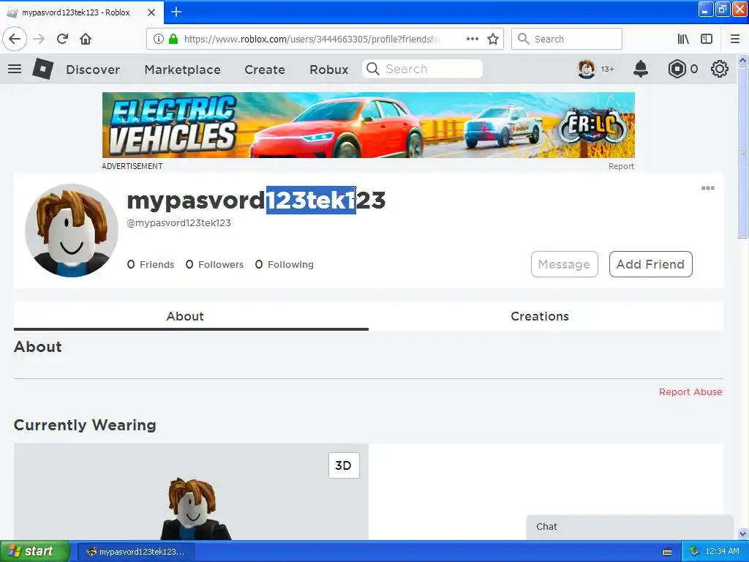Click the browser forward arrow
Viewport: 749px width, 562px height.
pos(39,39)
